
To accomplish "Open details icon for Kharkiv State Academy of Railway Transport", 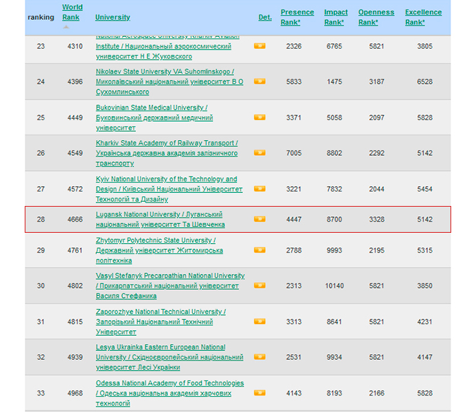I will click(260, 152).
